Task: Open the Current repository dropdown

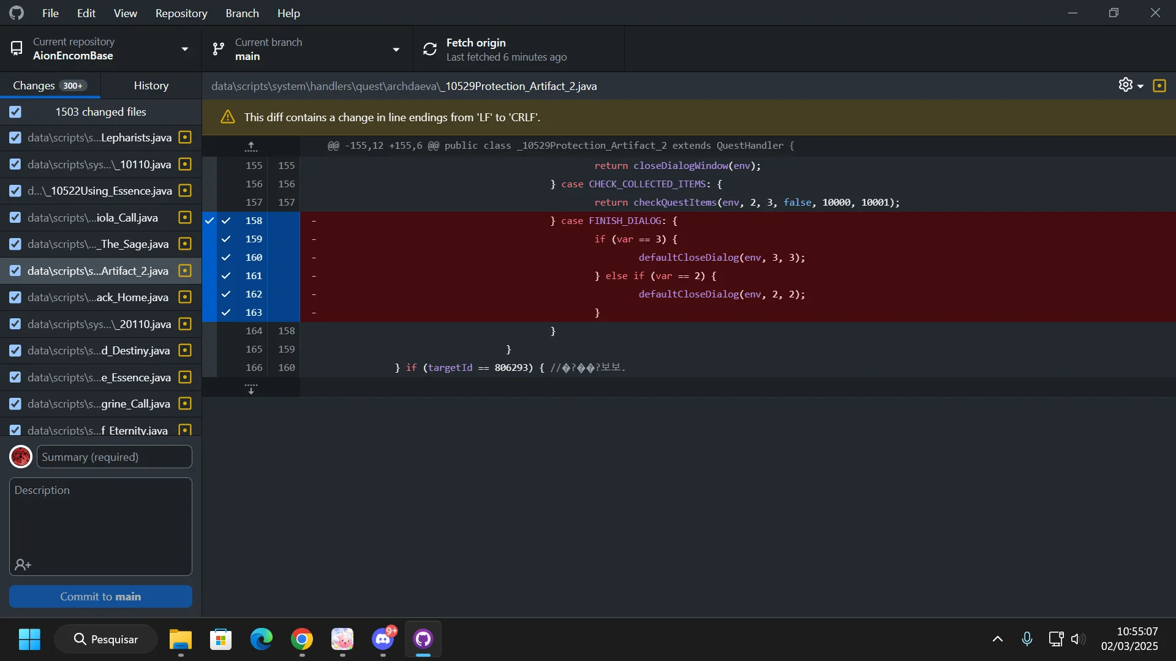Action: pyautogui.click(x=100, y=48)
